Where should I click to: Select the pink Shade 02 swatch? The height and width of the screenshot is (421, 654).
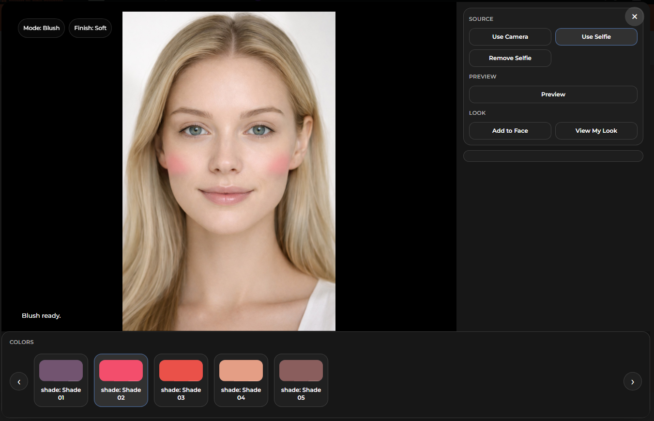(x=121, y=380)
